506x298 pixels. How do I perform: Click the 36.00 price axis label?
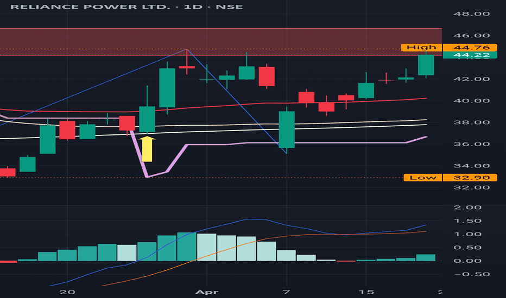pos(471,144)
